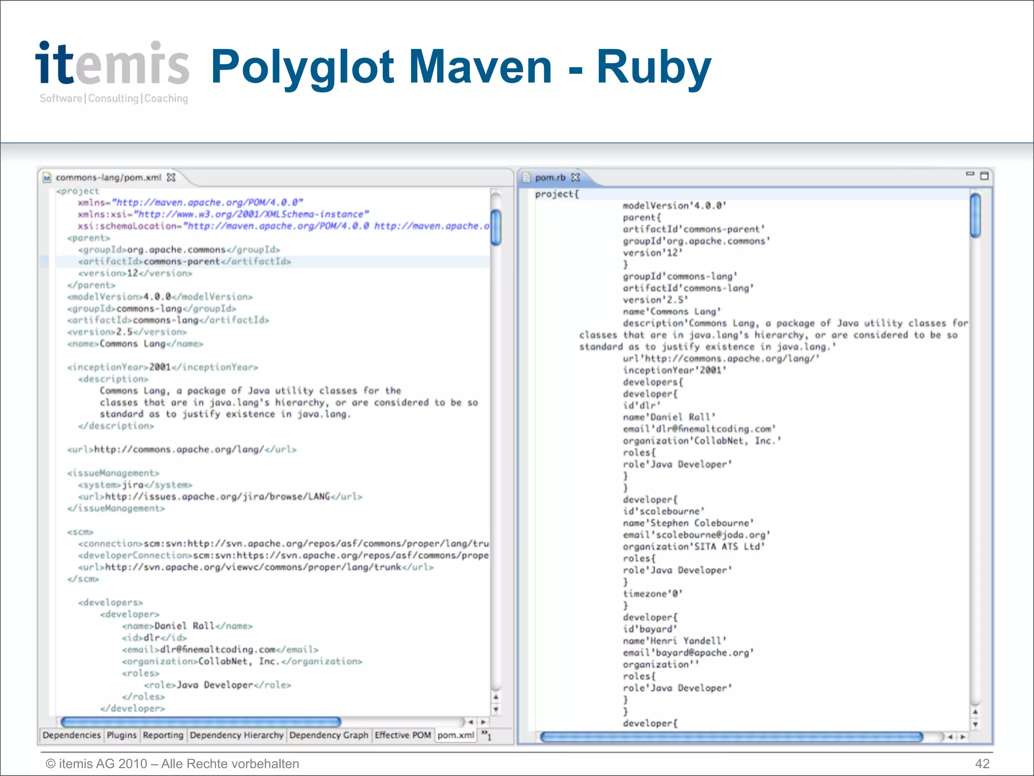
Task: Click the Maven file icon on pom.xml tab
Action: point(47,177)
